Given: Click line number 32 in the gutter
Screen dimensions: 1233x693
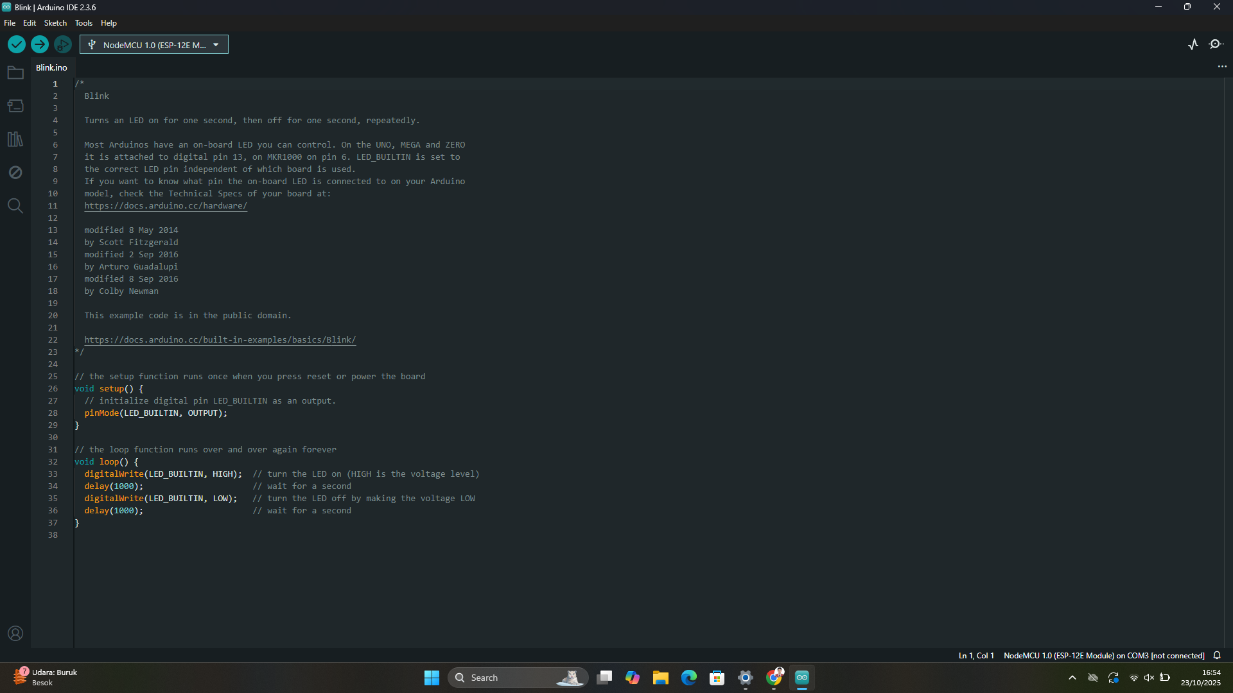Looking at the screenshot, I should (x=53, y=462).
